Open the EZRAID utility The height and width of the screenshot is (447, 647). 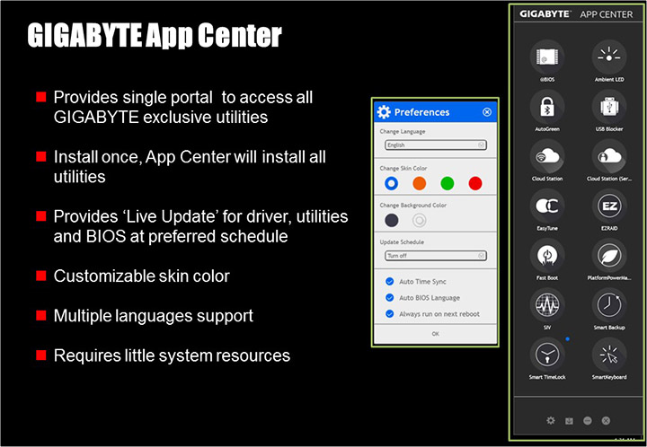click(x=609, y=206)
